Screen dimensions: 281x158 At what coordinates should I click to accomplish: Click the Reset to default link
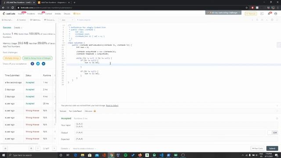[x=112, y=105]
